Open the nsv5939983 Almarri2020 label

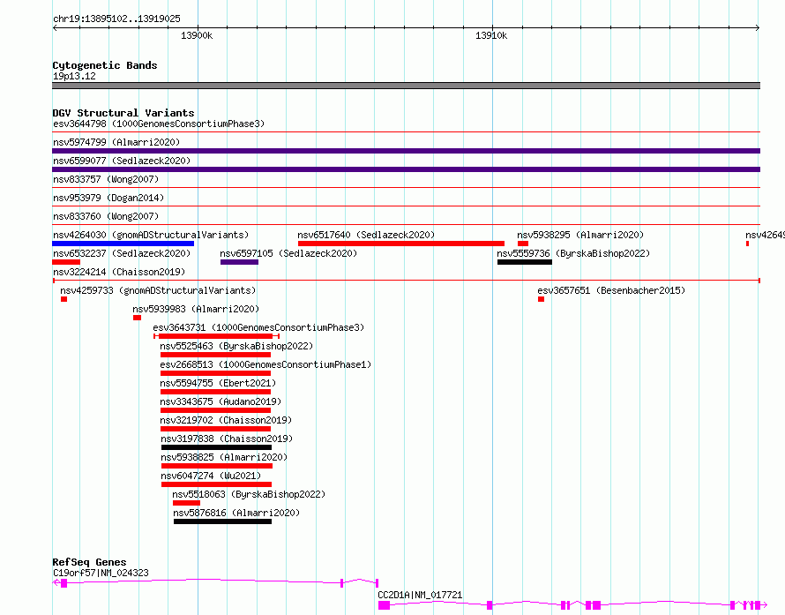(x=196, y=309)
